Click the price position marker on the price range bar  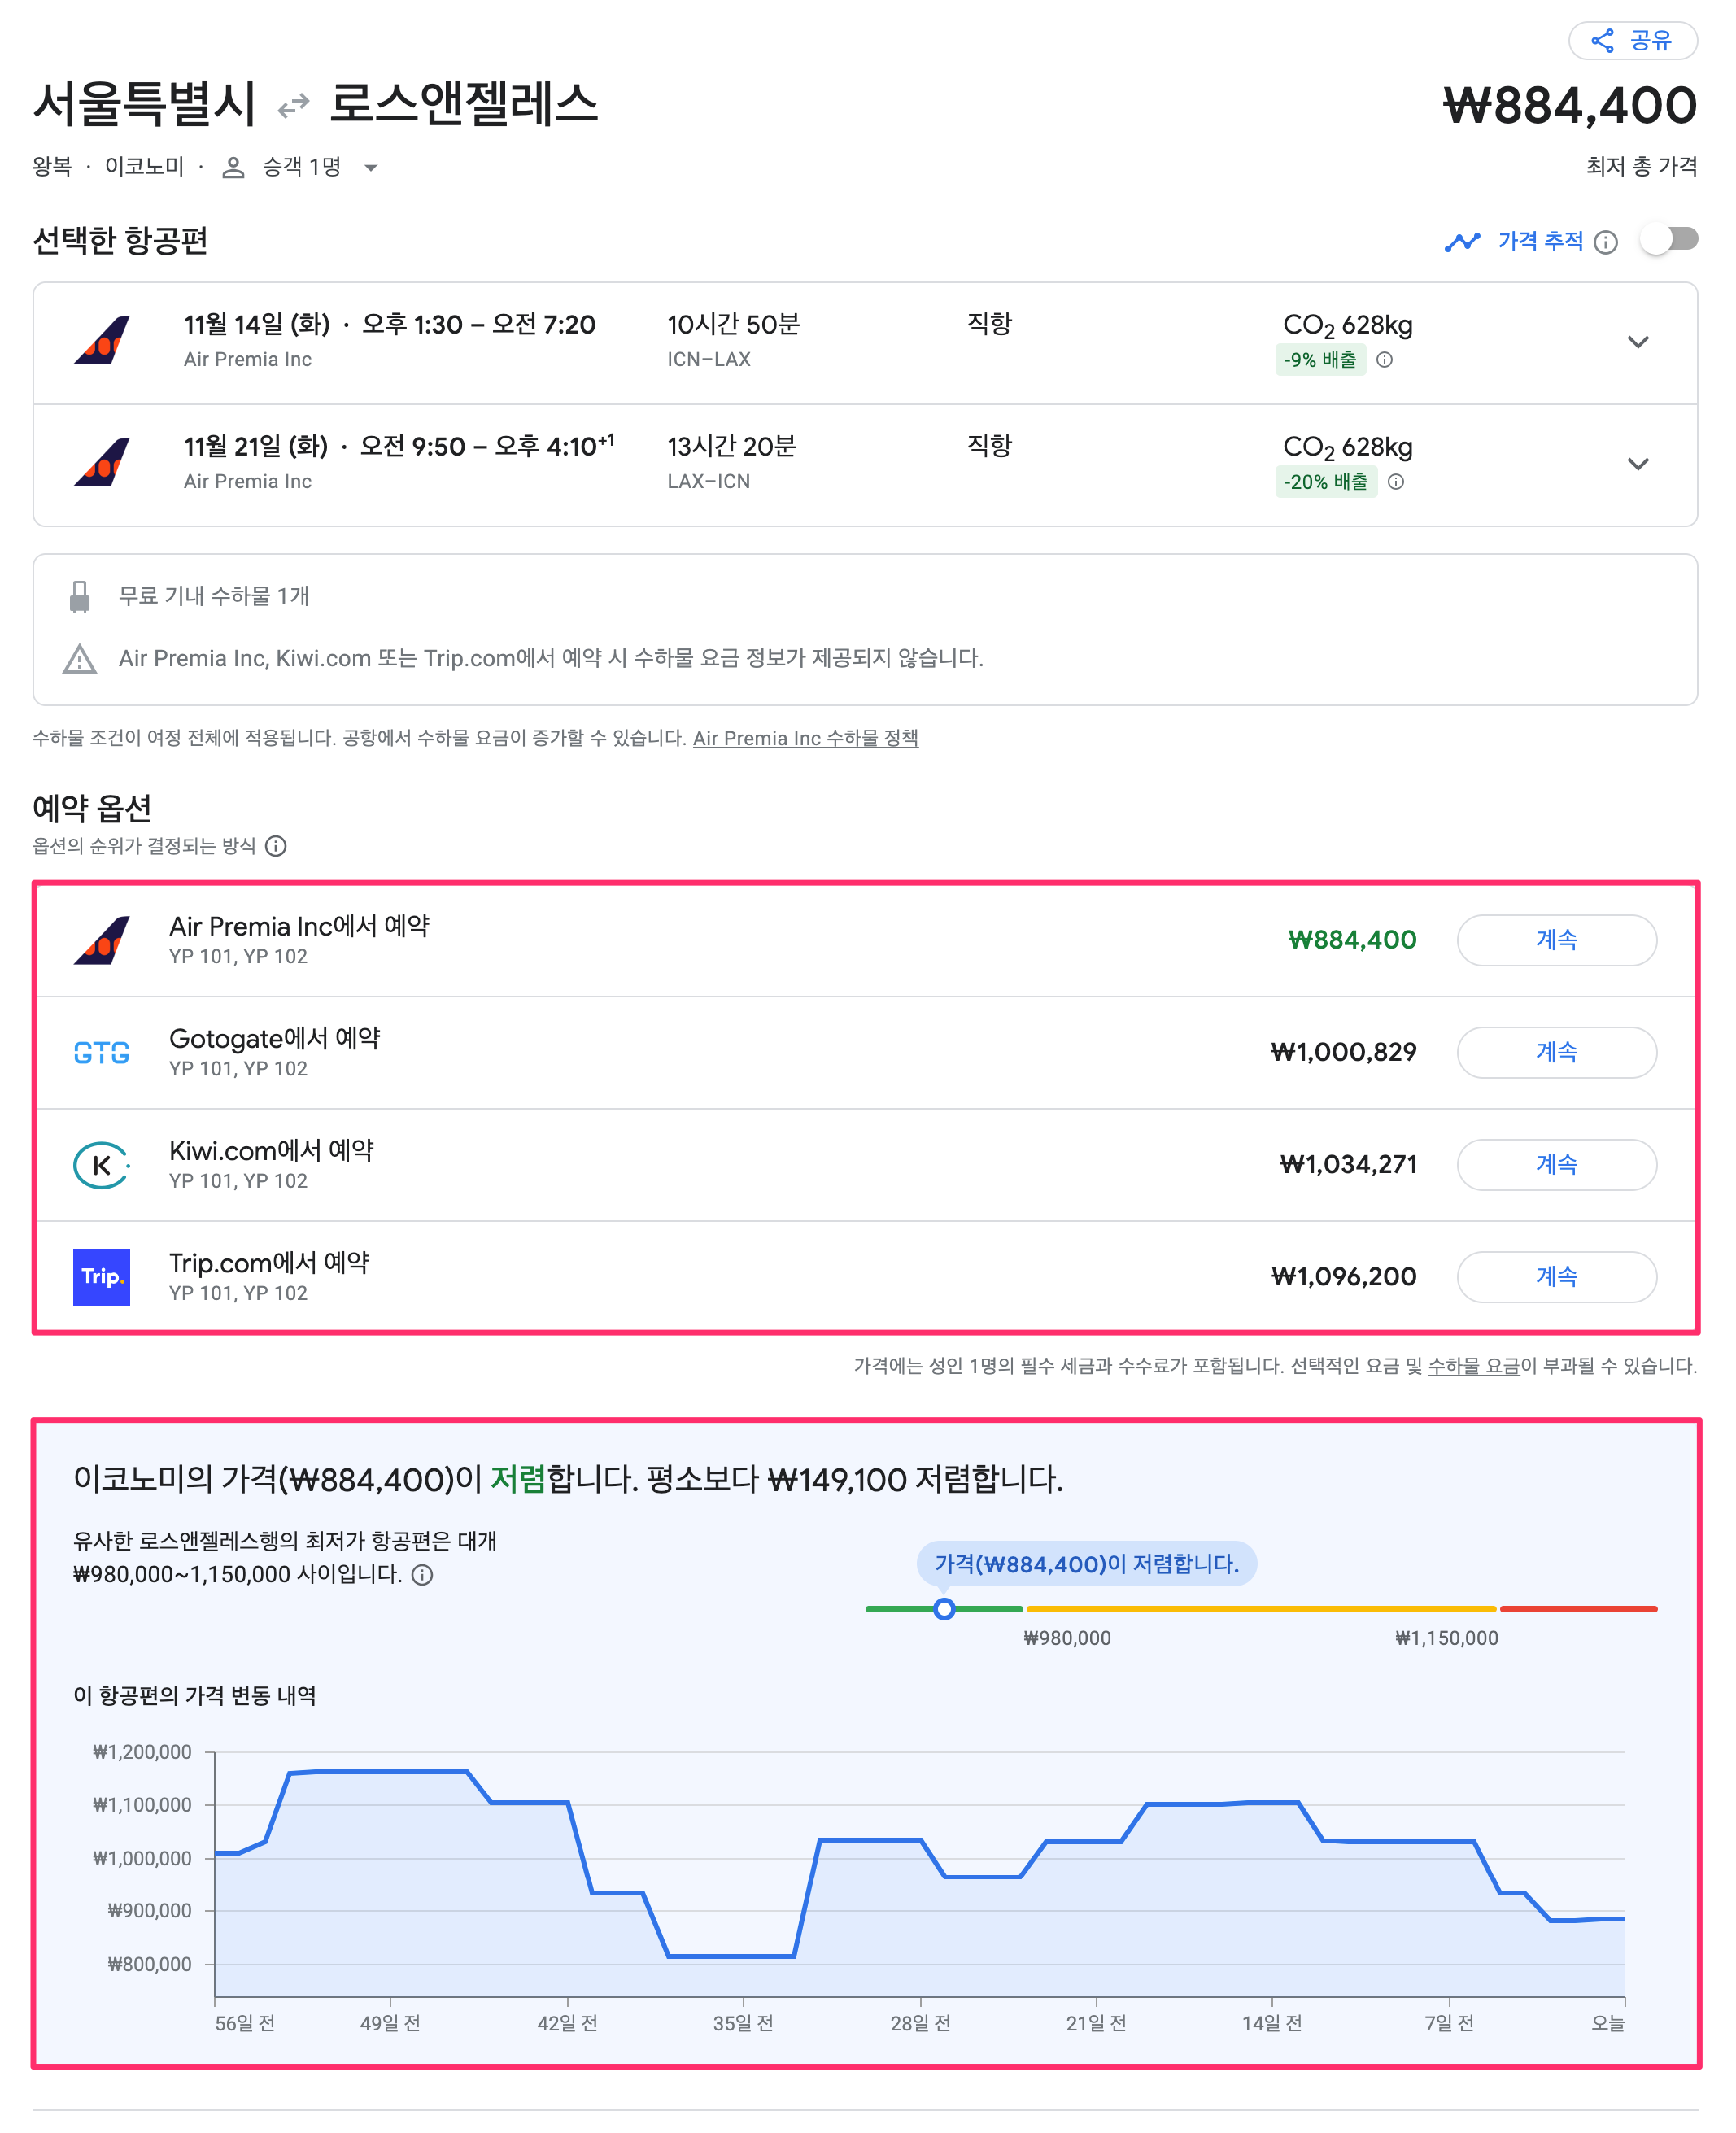[x=944, y=1610]
